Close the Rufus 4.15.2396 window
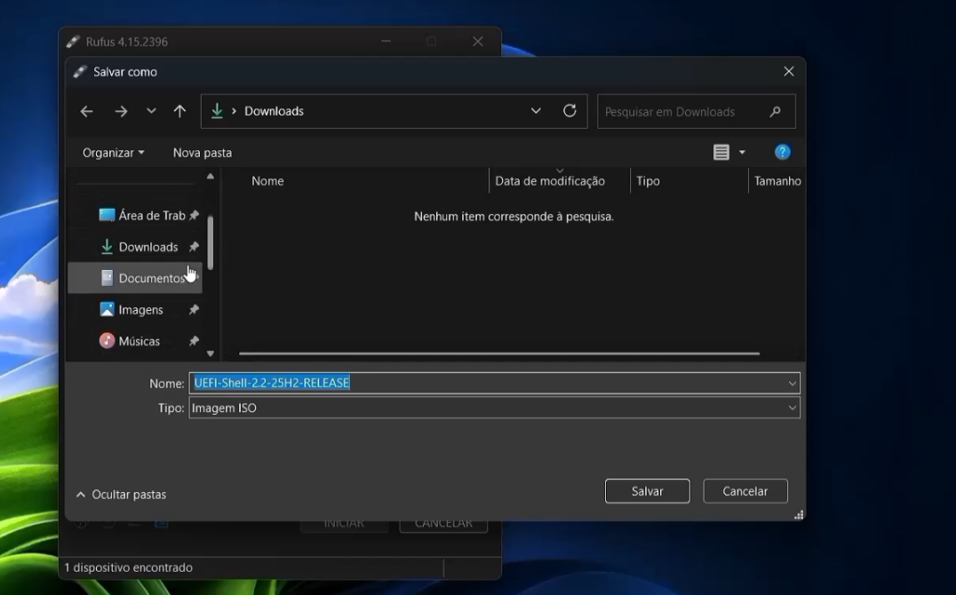956x595 pixels. tap(478, 41)
